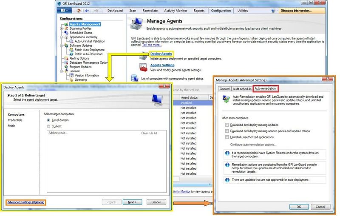This screenshot has height=216, width=340.
Task: Collapse the Software Updates node
Action: 61,45
